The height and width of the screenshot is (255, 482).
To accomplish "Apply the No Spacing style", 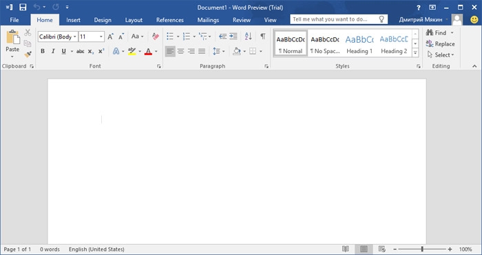I will point(325,43).
